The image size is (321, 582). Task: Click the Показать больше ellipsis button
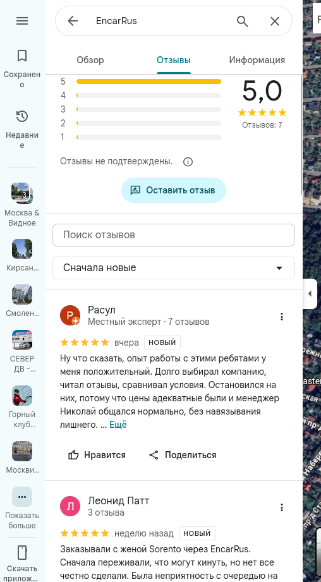point(22,497)
